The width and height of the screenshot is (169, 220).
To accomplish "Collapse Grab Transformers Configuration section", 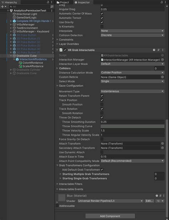I will coord(57,165).
